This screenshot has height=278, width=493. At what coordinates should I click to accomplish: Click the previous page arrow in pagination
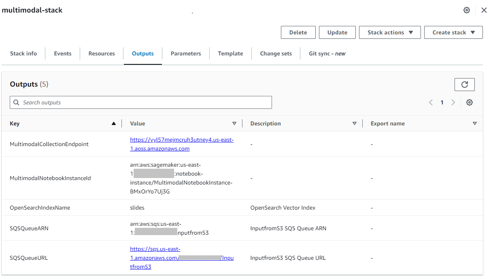pos(431,102)
